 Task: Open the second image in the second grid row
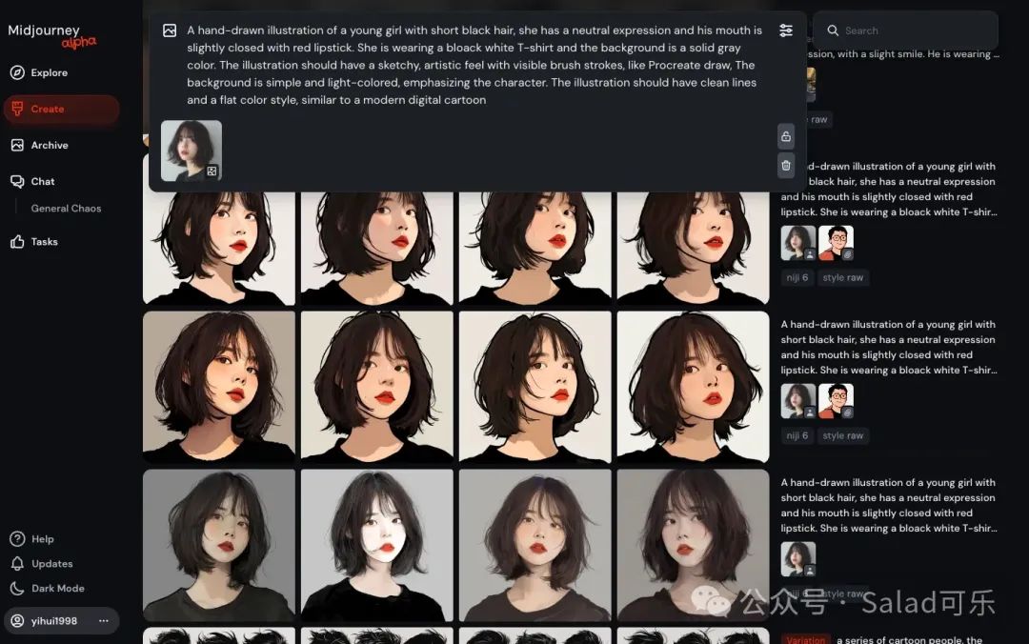click(376, 388)
